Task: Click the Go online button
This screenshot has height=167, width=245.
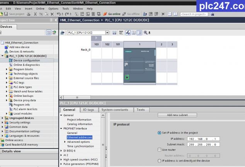Action: click(x=112, y=14)
